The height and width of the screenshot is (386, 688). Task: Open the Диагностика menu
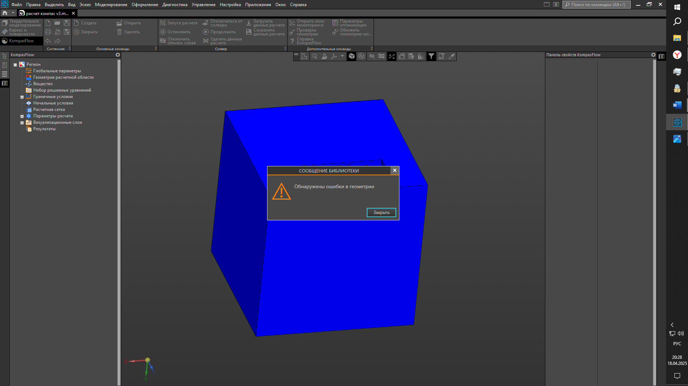175,5
